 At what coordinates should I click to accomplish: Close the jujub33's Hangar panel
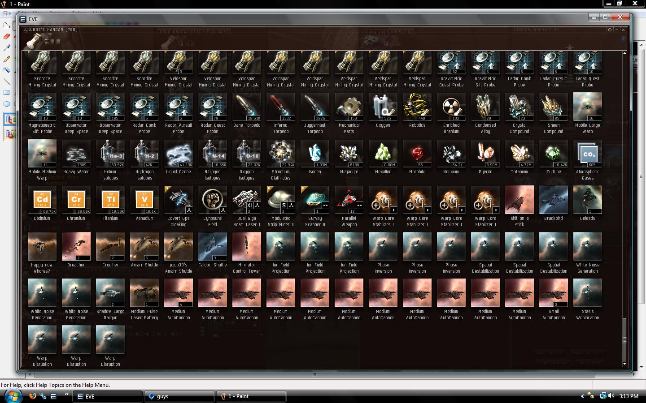[623, 30]
